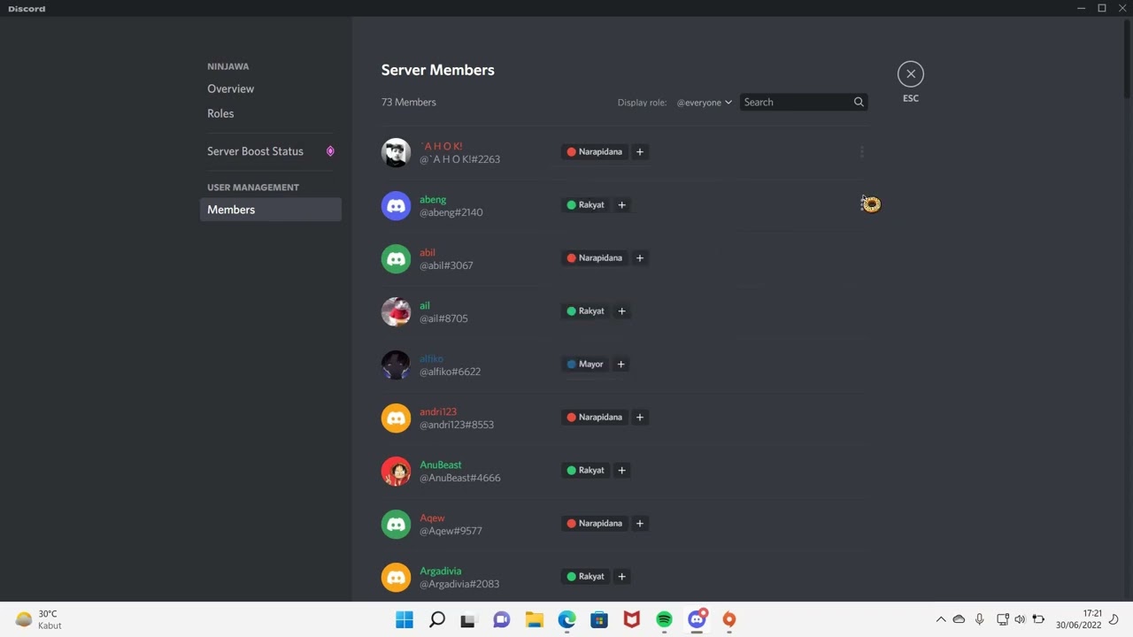Click the username @alfiko#6622
Viewport: 1133px width, 637px height.
tap(450, 372)
